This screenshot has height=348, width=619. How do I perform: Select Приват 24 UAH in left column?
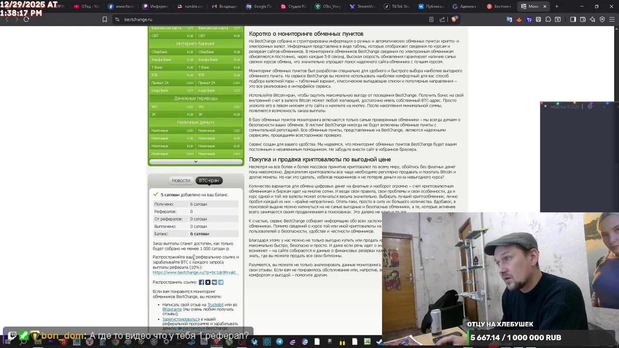(172, 83)
